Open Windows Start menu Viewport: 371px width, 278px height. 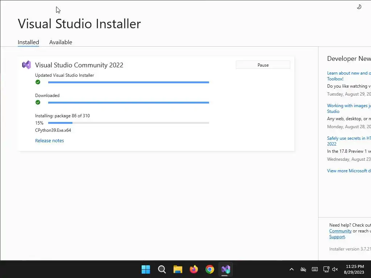pos(146,269)
